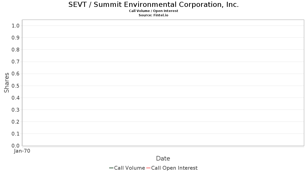
Task: Select the 0.2 y-axis tick label
Action: point(16,122)
